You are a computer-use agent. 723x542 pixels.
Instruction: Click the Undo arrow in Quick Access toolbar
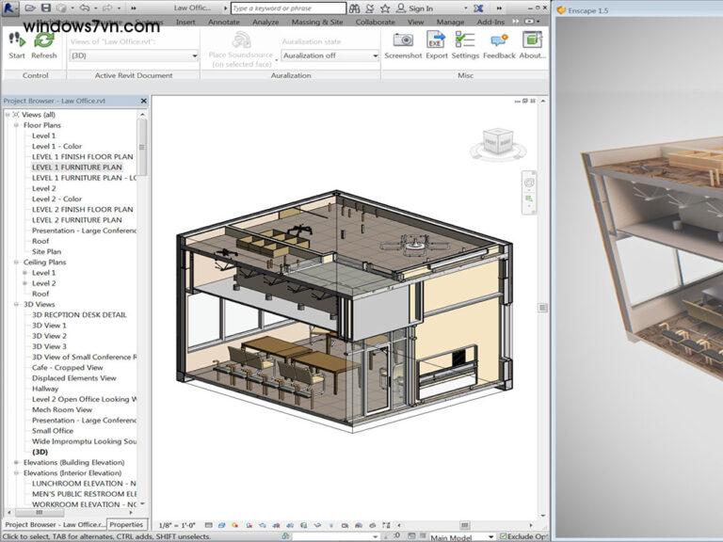[84, 8]
